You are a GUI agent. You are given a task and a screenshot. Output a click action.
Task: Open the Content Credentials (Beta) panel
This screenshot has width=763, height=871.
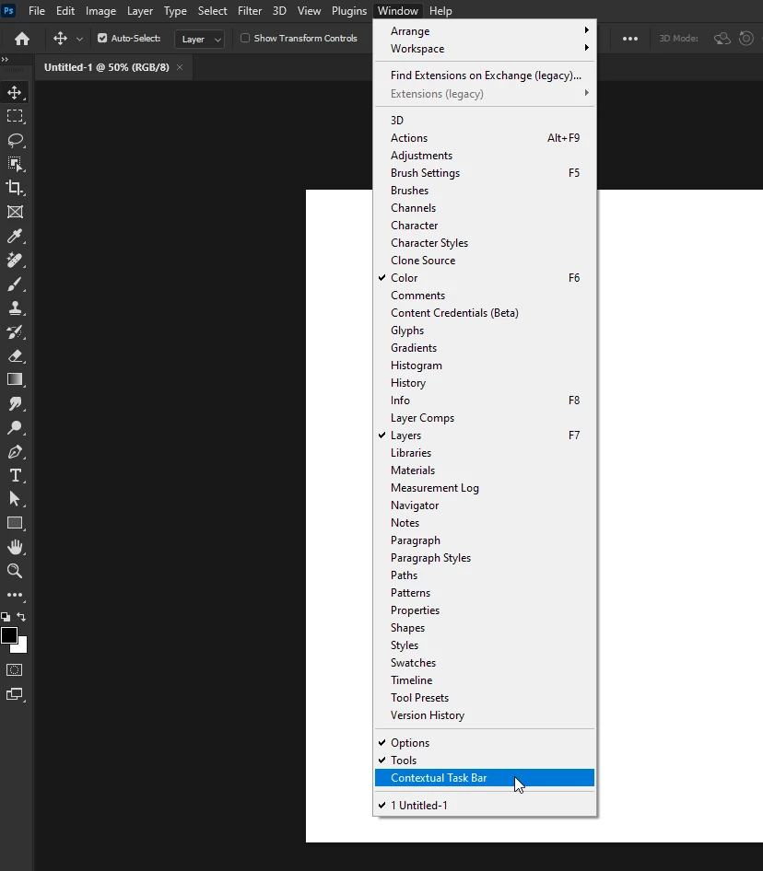point(485,313)
